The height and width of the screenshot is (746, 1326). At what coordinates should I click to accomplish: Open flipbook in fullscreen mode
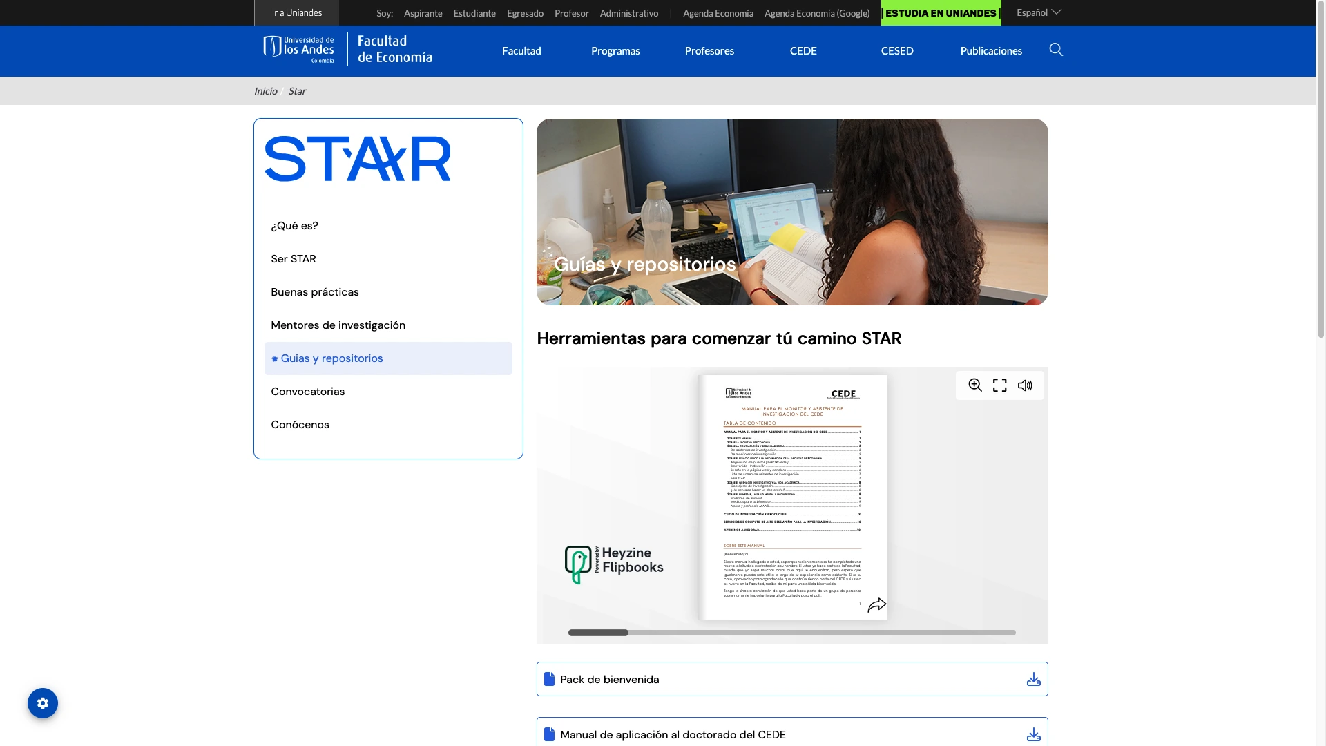click(x=999, y=385)
